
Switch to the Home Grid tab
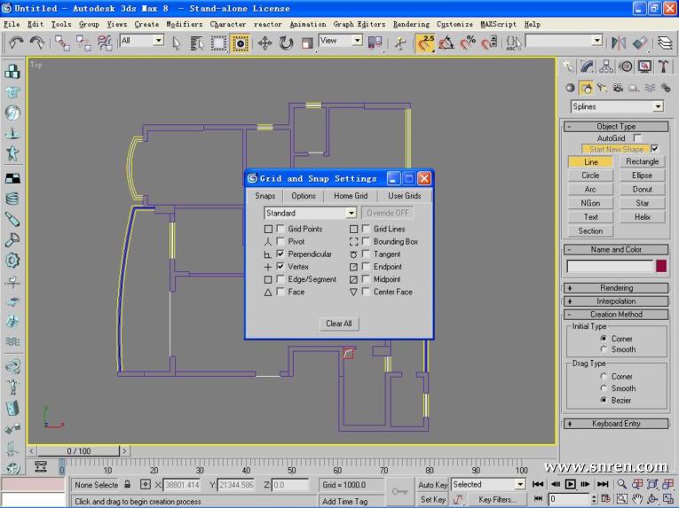(x=350, y=196)
